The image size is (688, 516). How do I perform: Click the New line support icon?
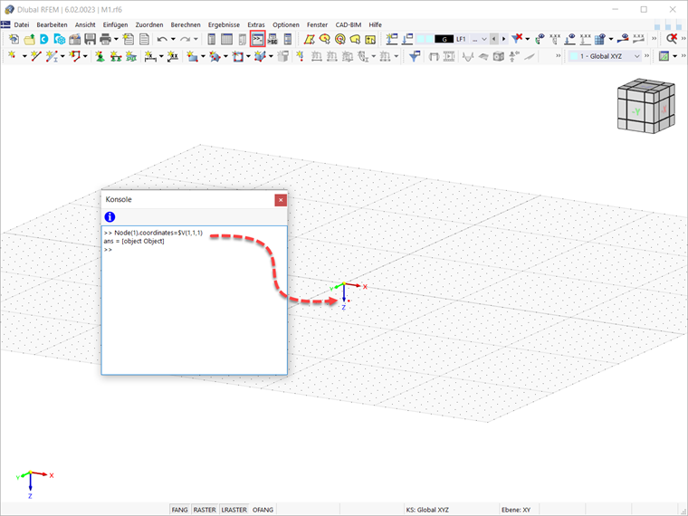[x=116, y=56]
